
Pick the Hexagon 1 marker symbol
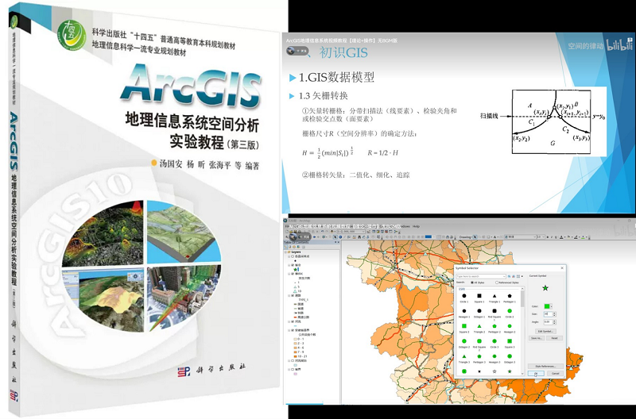464,311
